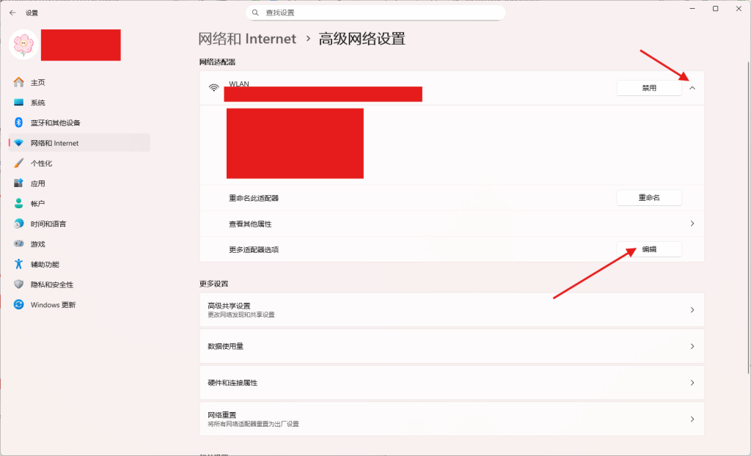Screen dimensions: 751x456
Task: Open System (系统) via its monitor icon
Action: [x=19, y=103]
